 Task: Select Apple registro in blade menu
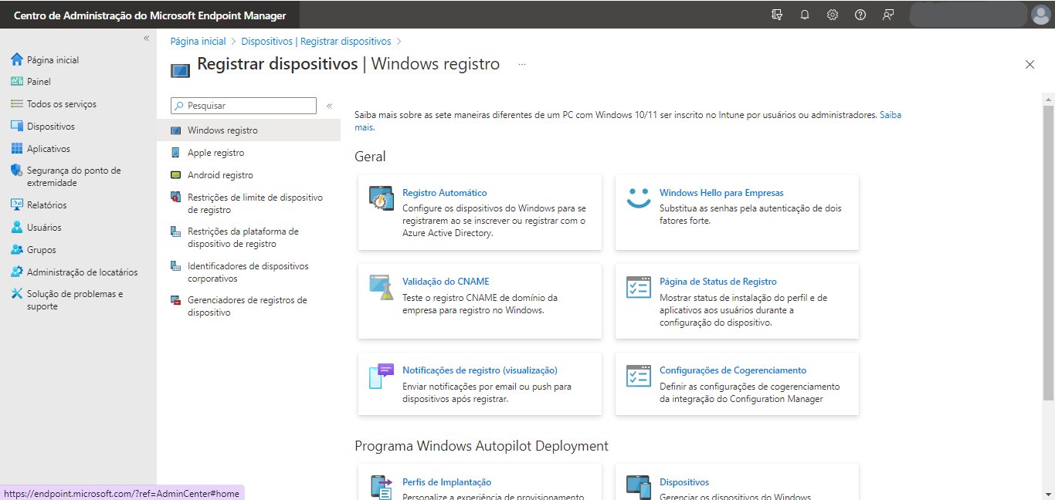pos(249,153)
